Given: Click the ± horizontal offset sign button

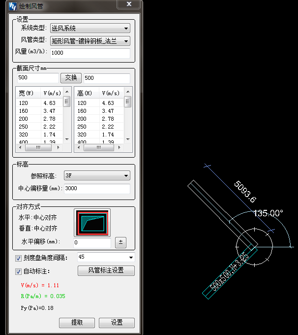Looking at the screenshot, I should pyautogui.click(x=121, y=242).
